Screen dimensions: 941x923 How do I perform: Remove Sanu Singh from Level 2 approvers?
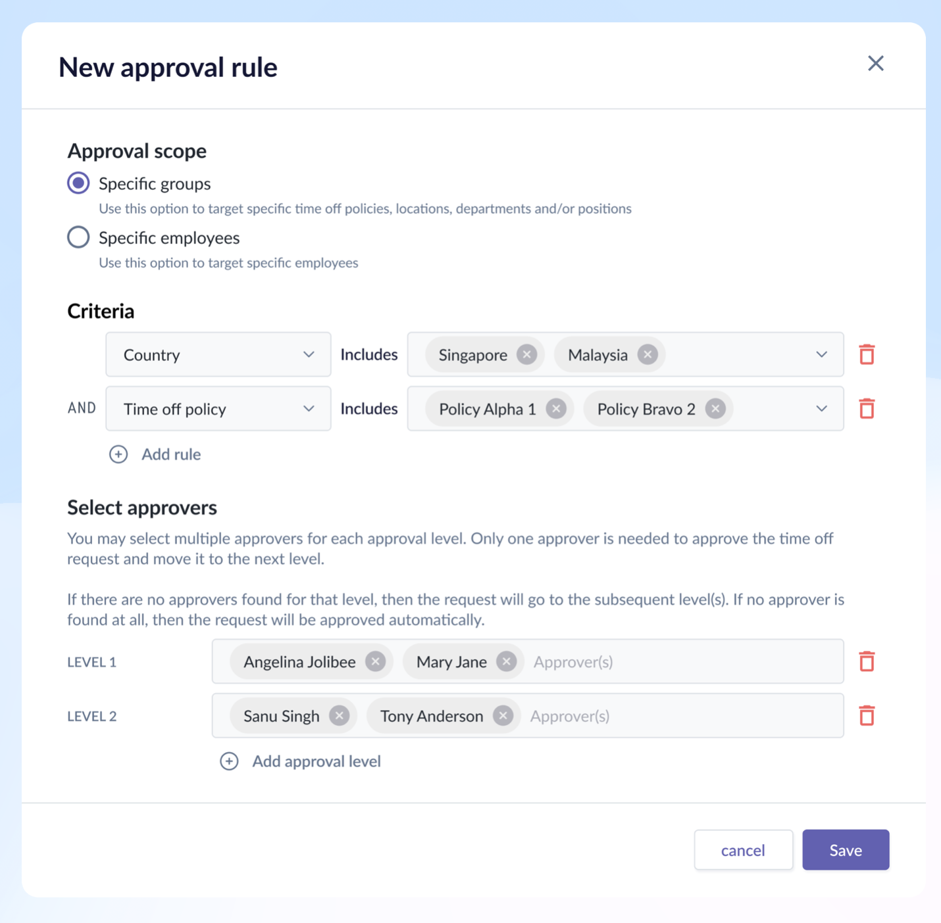pos(339,715)
